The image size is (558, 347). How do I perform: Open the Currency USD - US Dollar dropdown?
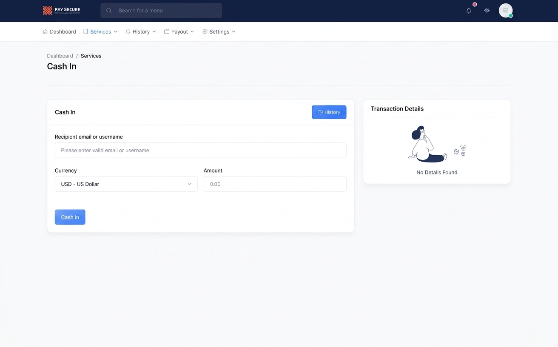(x=126, y=184)
